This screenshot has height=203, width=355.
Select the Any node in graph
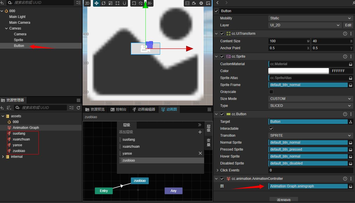pos(174,191)
